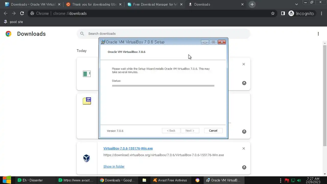This screenshot has width=327, height=184.
Task: Click scrollbar down arrow on downloads page
Action: (x=325, y=174)
